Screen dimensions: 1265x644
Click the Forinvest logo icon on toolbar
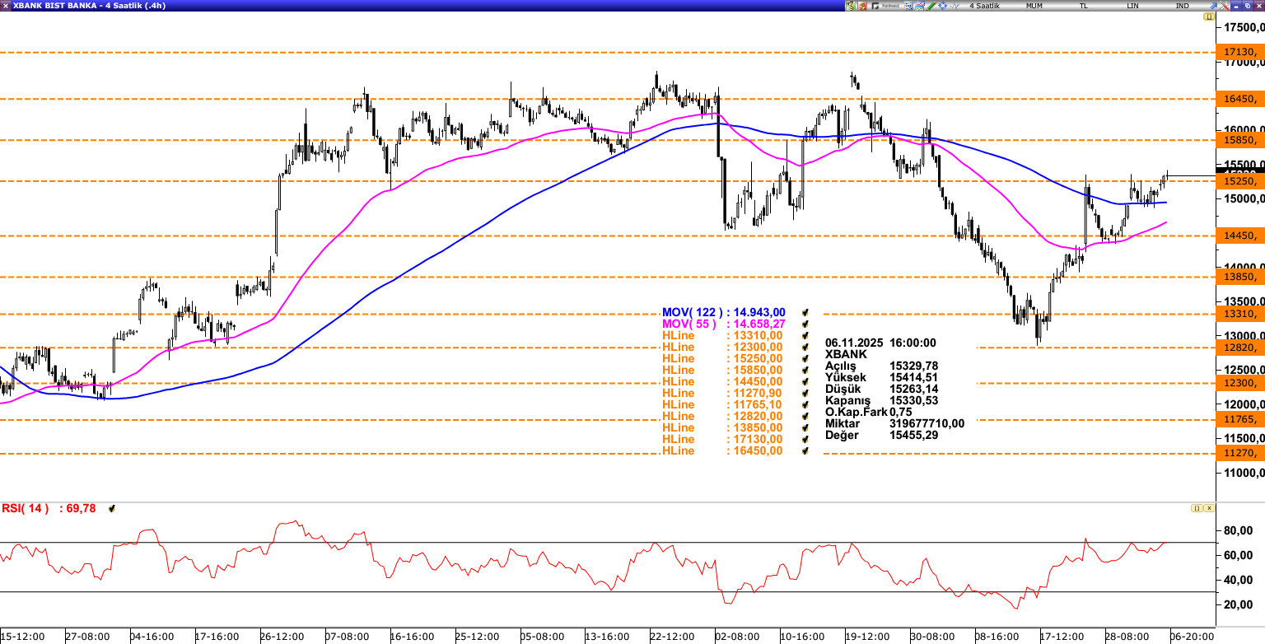875,5
